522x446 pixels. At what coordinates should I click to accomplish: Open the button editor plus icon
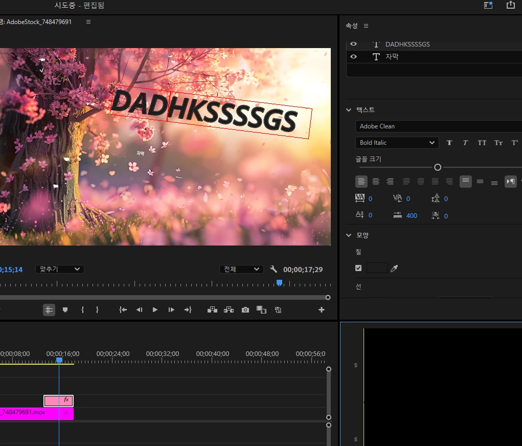click(321, 310)
